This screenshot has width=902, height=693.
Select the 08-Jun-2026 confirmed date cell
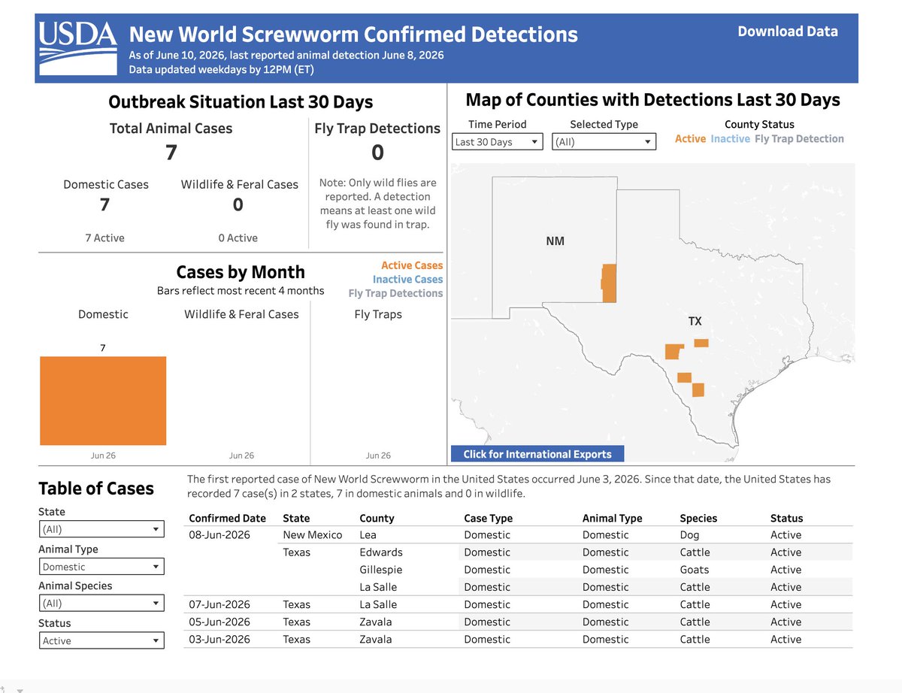tap(219, 535)
